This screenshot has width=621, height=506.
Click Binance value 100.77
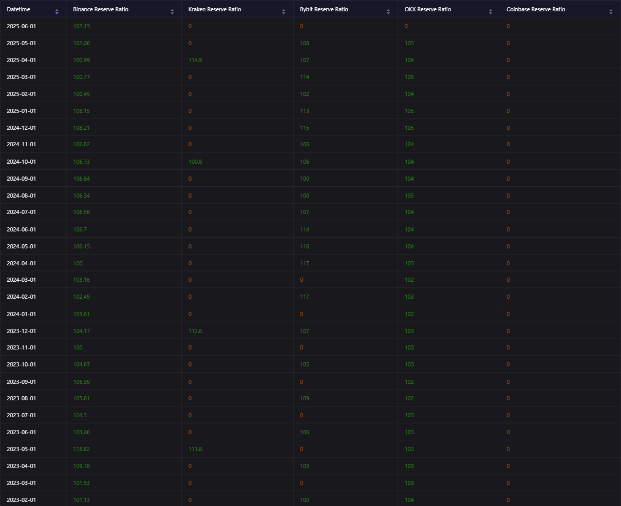tap(81, 77)
